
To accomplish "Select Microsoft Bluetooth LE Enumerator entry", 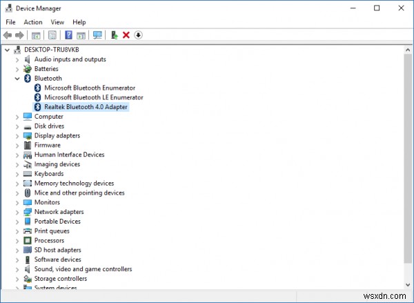I will pos(94,97).
